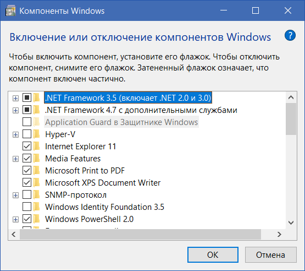Click the folder icon next to Internet Explorer 11
The width and height of the screenshot is (305, 271).
(36, 146)
